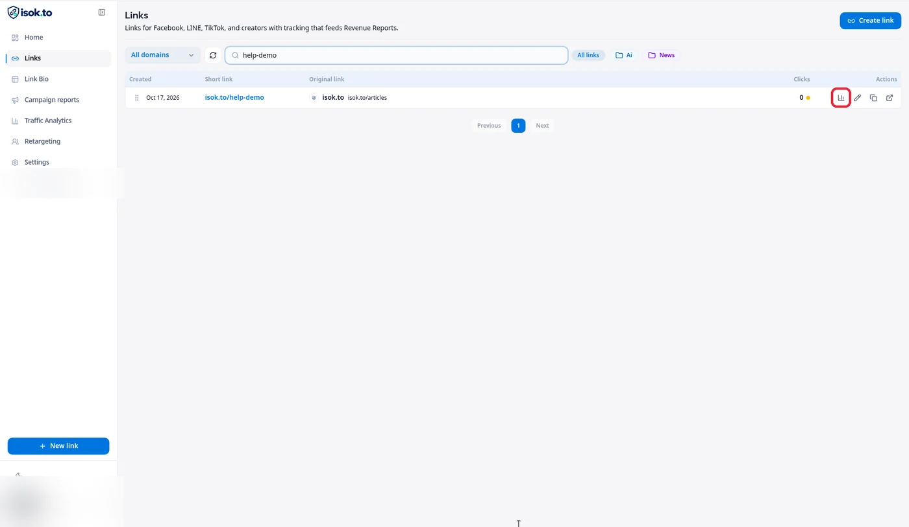The image size is (909, 527).
Task: Click the Short link column header
Action: [x=219, y=79]
